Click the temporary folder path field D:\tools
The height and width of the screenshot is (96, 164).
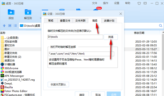pos(75,37)
